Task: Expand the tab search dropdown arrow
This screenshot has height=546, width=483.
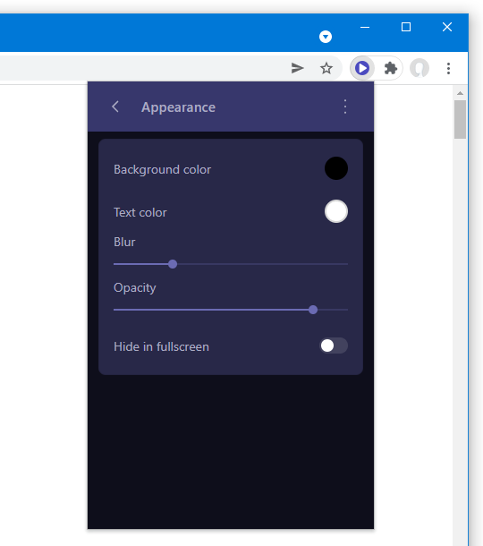Action: tap(326, 37)
